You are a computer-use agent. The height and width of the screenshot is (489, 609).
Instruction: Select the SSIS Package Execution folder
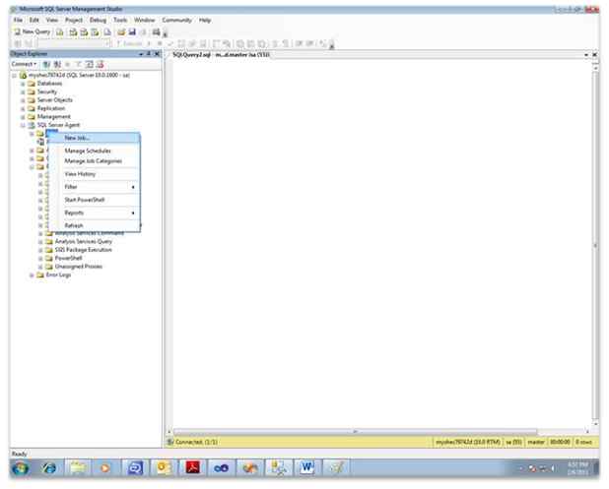tap(79, 250)
